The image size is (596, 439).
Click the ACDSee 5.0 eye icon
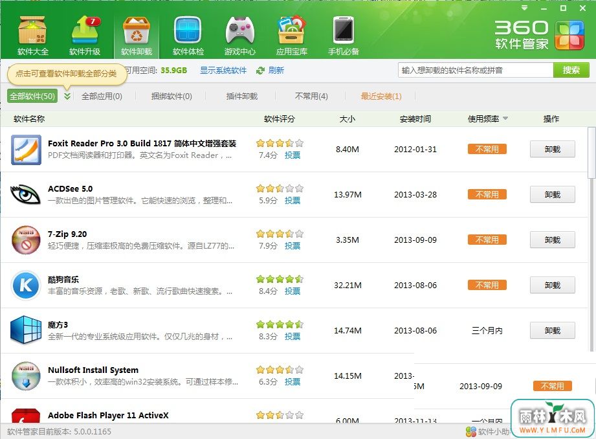pos(25,194)
